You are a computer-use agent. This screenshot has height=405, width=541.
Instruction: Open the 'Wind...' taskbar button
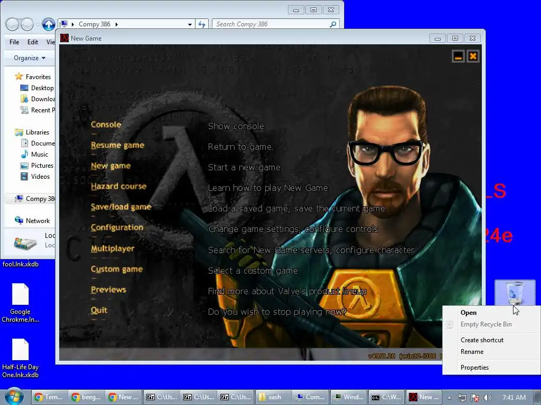click(x=349, y=397)
